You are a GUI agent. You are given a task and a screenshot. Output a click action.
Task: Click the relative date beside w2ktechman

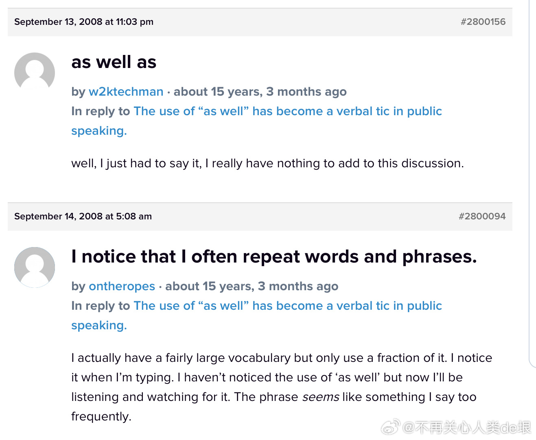coord(260,92)
